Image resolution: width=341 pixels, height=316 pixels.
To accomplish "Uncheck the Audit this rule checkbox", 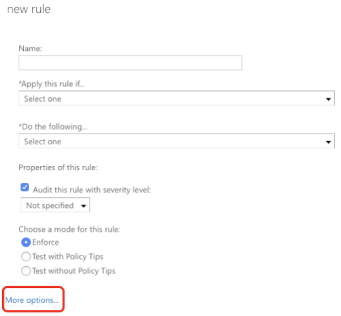I will coord(24,187).
